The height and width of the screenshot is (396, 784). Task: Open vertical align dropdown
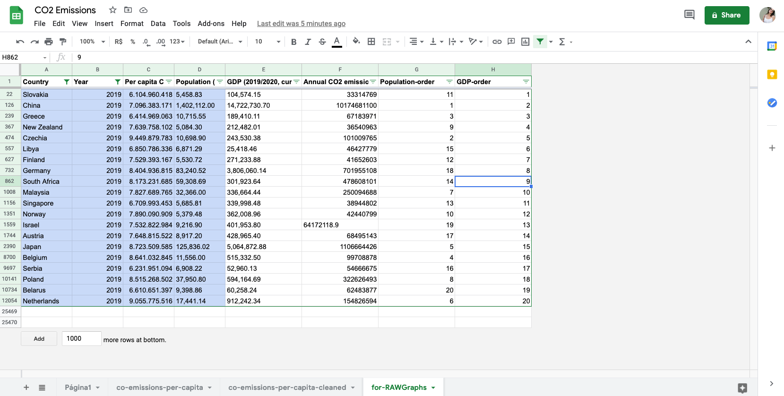point(436,42)
